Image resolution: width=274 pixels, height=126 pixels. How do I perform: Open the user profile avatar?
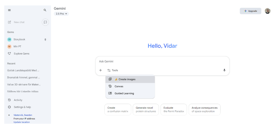pyautogui.click(x=267, y=11)
